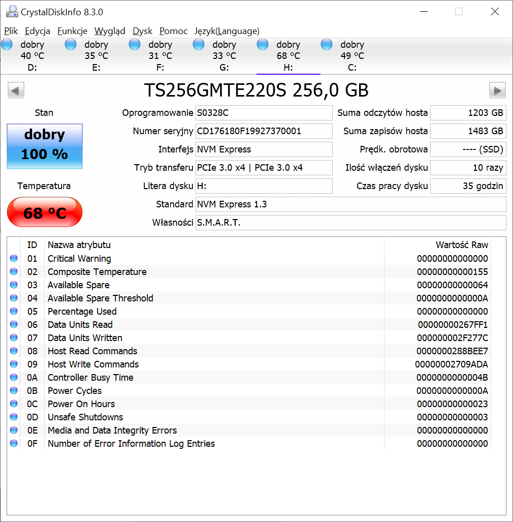Open the Pomoc menu
The width and height of the screenshot is (513, 522).
click(x=173, y=31)
